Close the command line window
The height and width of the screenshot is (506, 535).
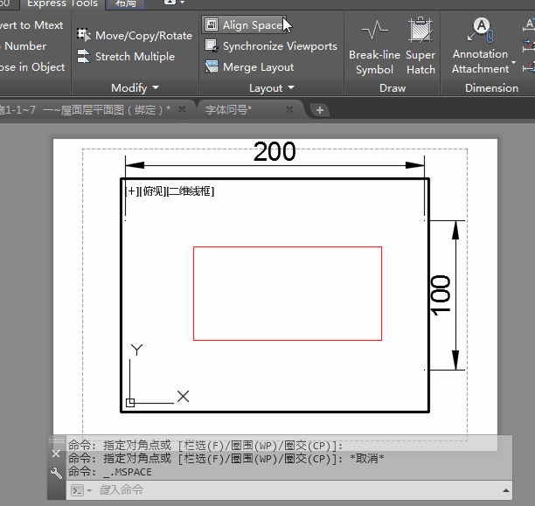point(57,454)
